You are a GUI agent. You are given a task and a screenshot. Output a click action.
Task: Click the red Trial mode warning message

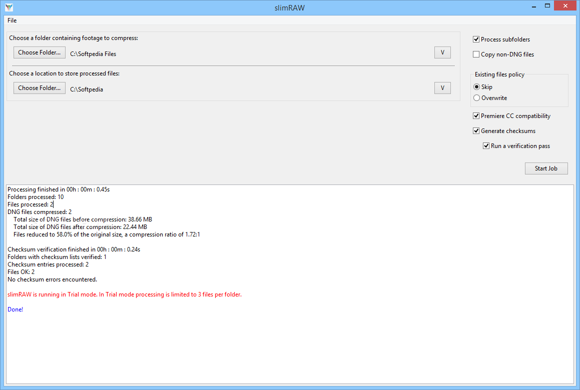[125, 294]
